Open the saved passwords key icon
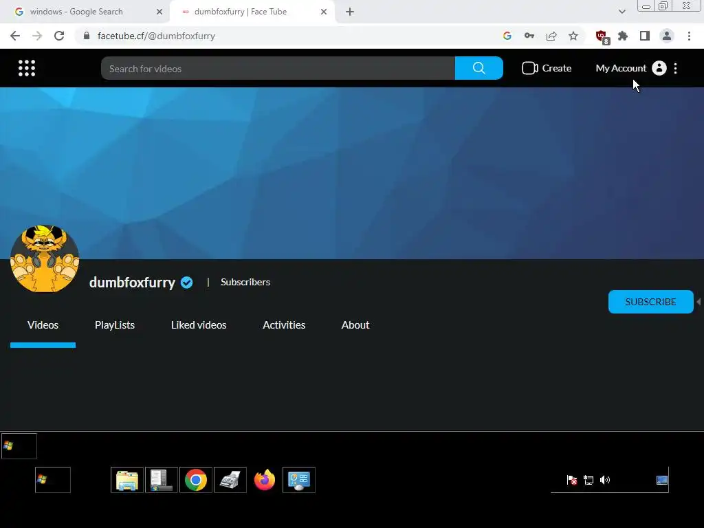The width and height of the screenshot is (704, 528). click(x=529, y=36)
